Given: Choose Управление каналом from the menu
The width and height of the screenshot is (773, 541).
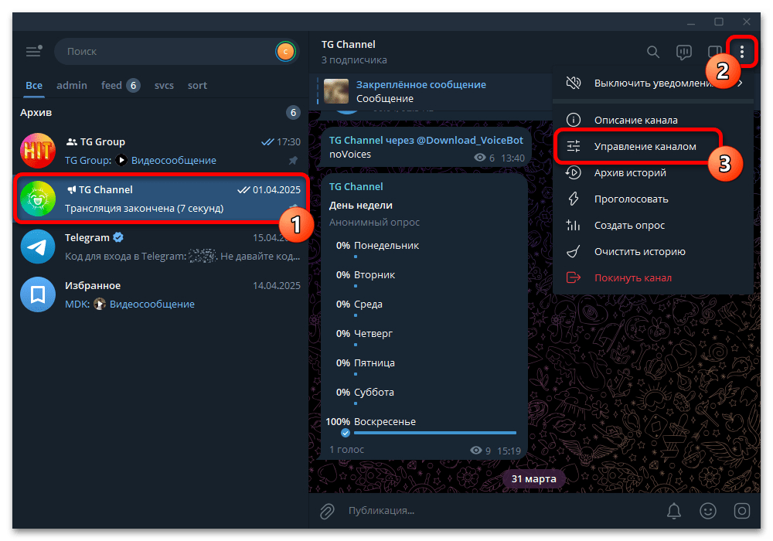Looking at the screenshot, I should (x=653, y=146).
